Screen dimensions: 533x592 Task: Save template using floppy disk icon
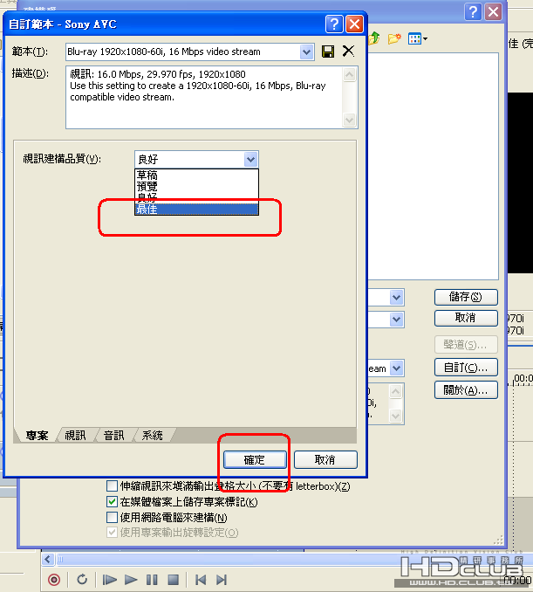[x=328, y=52]
